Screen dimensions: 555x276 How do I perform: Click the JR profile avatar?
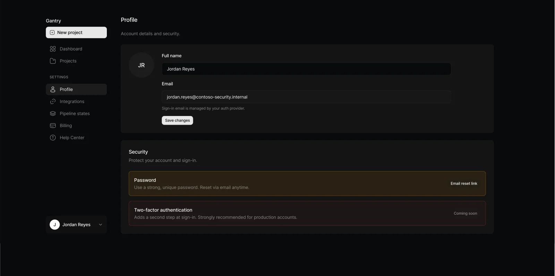pos(141,65)
